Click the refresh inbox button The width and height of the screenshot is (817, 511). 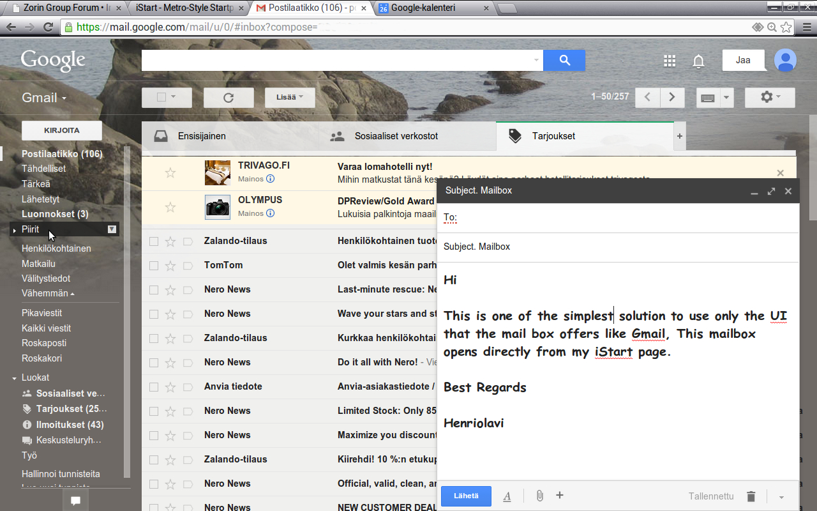coord(229,98)
